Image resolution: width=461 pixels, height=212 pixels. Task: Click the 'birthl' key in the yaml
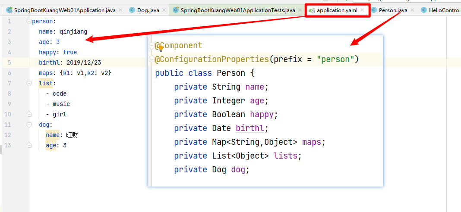tap(49, 62)
